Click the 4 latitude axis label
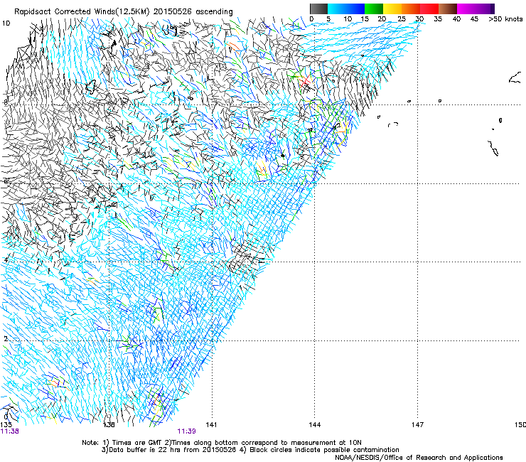Image resolution: width=526 pixels, height=462 pixels. click(x=6, y=260)
